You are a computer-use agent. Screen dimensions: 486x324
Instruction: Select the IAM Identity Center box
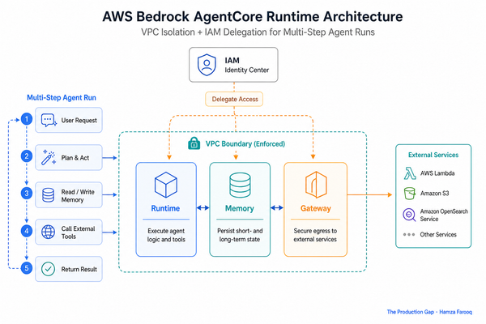[233, 65]
